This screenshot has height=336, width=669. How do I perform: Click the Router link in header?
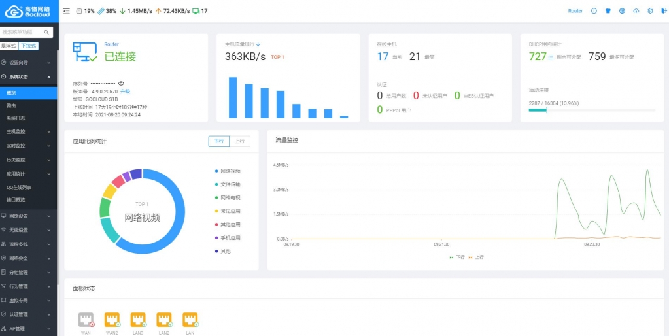point(575,11)
